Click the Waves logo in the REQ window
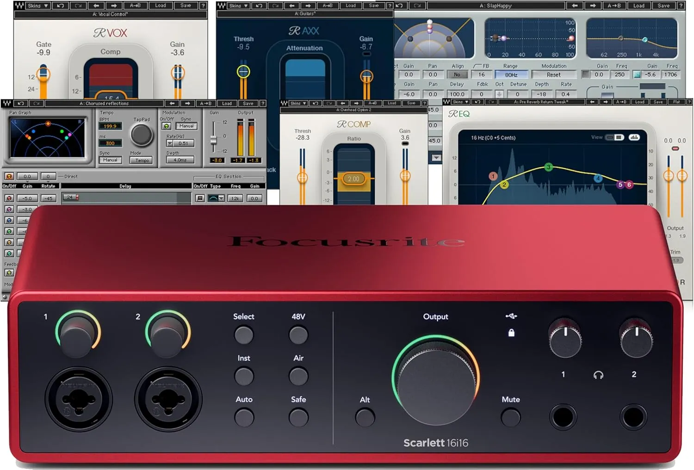 click(x=446, y=101)
